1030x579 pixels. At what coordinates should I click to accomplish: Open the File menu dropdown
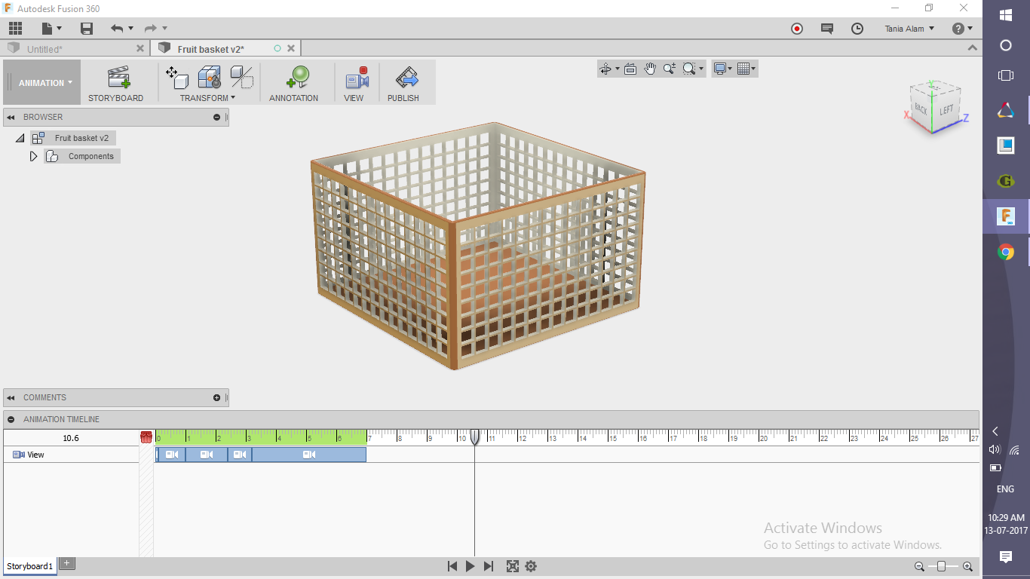click(x=51, y=29)
